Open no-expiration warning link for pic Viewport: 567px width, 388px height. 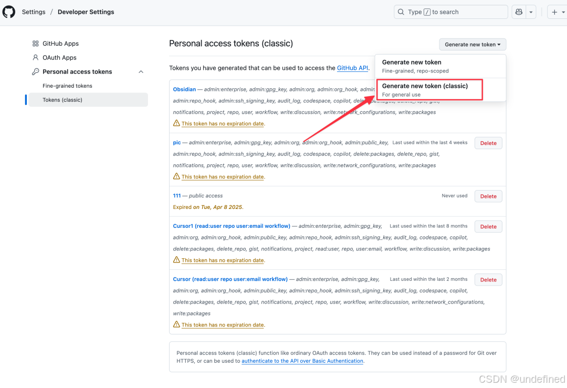[223, 177]
